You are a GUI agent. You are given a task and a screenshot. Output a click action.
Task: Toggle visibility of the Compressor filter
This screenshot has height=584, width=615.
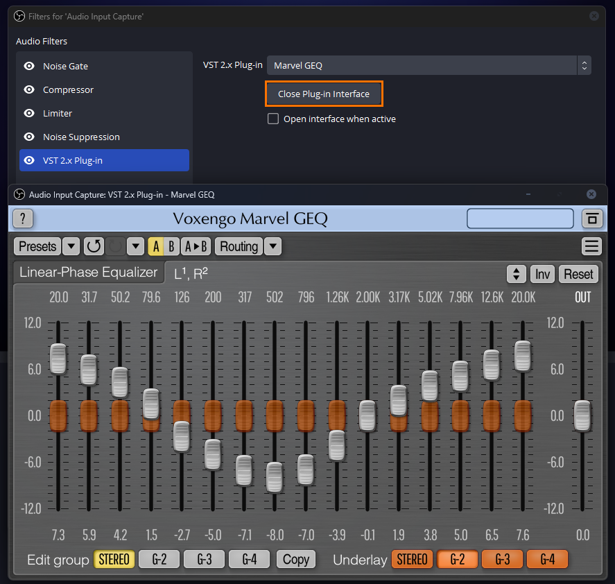(x=29, y=89)
